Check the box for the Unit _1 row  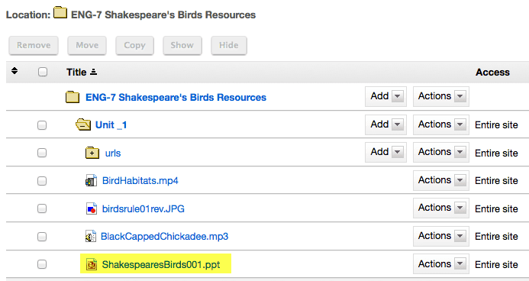[x=42, y=125]
